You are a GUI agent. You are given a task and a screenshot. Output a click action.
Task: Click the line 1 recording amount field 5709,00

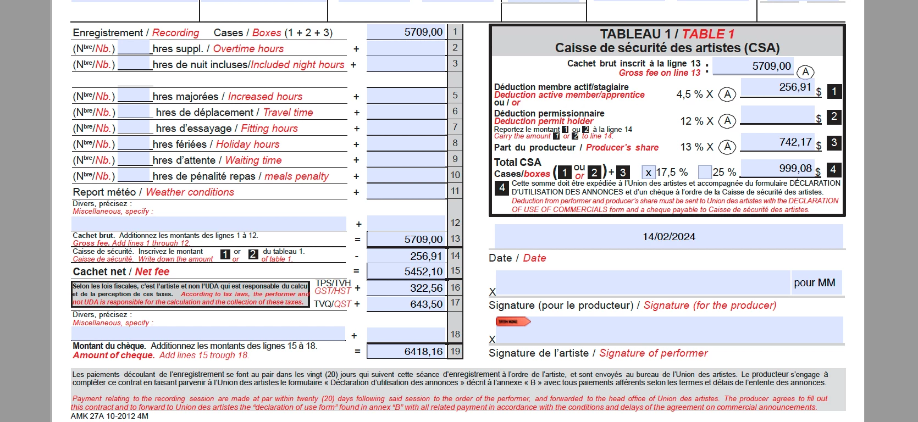(x=406, y=32)
